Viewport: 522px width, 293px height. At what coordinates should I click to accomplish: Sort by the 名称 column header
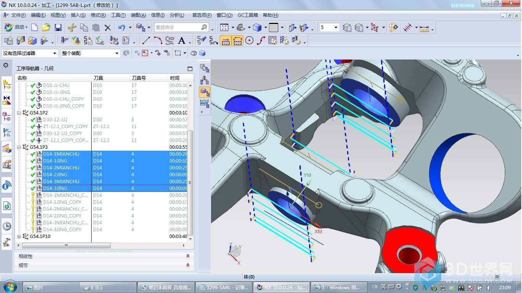coord(53,78)
